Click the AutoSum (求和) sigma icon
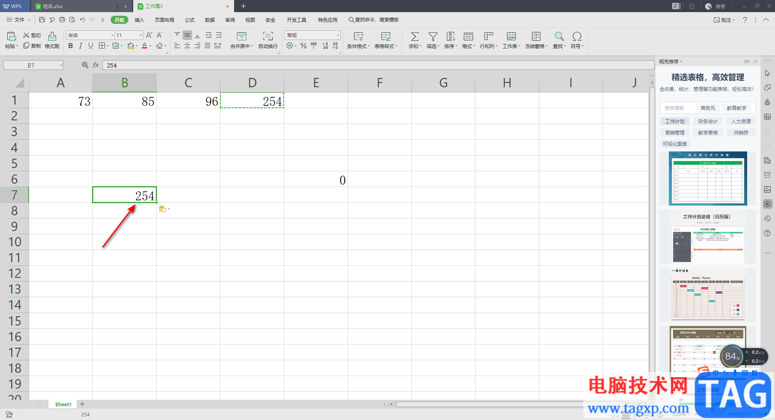Image resolution: width=775 pixels, height=420 pixels. click(x=415, y=36)
